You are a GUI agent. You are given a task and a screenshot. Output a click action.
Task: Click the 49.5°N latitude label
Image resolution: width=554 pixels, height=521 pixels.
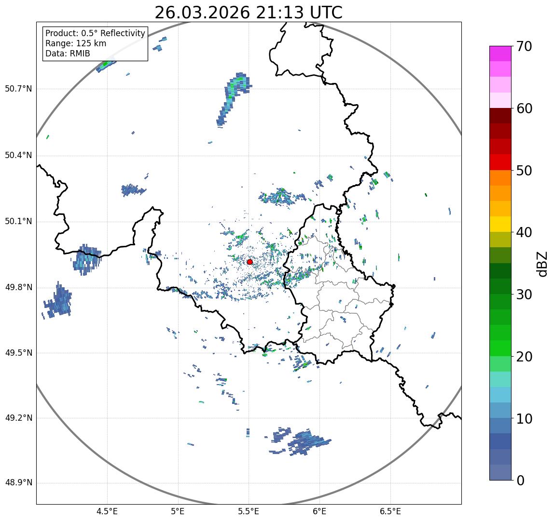[18, 353]
